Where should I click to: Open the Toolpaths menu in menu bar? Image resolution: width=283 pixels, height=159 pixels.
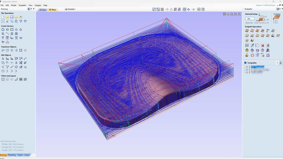pyautogui.click(x=22, y=5)
